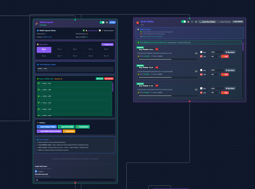
Task: Open Wallet Injector settings gear icon
Action: tap(107, 22)
